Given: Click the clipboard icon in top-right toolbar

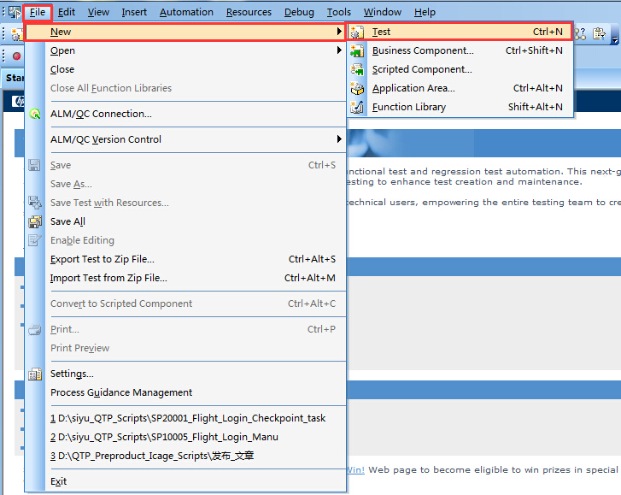Looking at the screenshot, I should [599, 33].
